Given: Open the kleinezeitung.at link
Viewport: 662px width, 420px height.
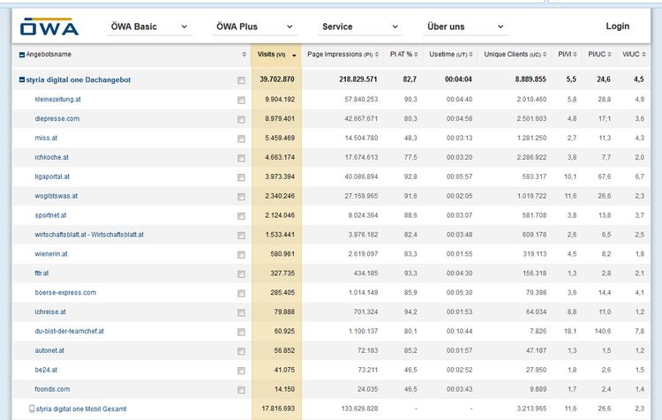Looking at the screenshot, I should pos(57,99).
